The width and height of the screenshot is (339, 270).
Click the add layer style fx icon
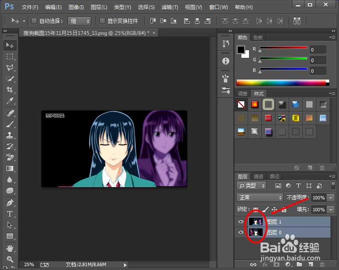(265, 264)
